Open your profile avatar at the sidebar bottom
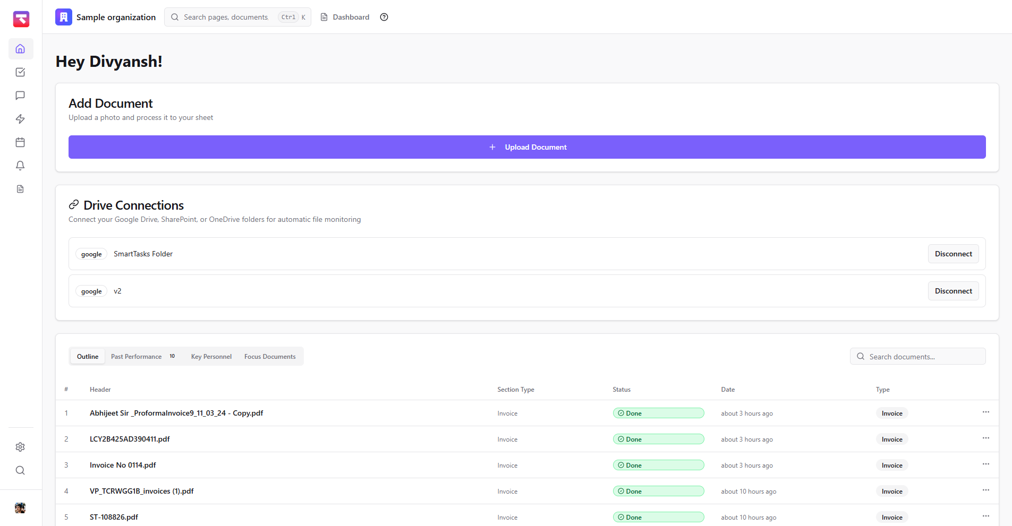Viewport: 1012px width, 526px height. point(20,508)
